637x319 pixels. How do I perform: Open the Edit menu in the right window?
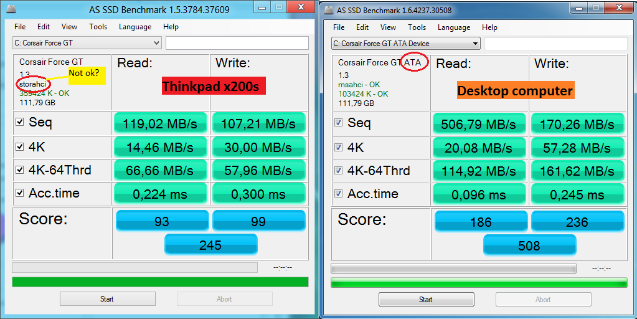362,27
